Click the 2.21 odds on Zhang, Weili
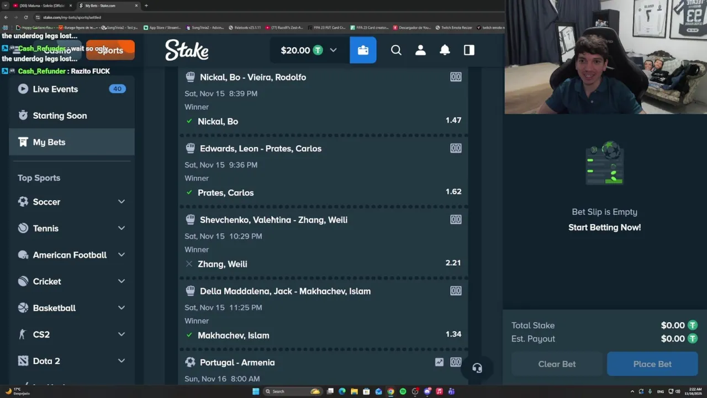Image resolution: width=707 pixels, height=398 pixels. 453,263
